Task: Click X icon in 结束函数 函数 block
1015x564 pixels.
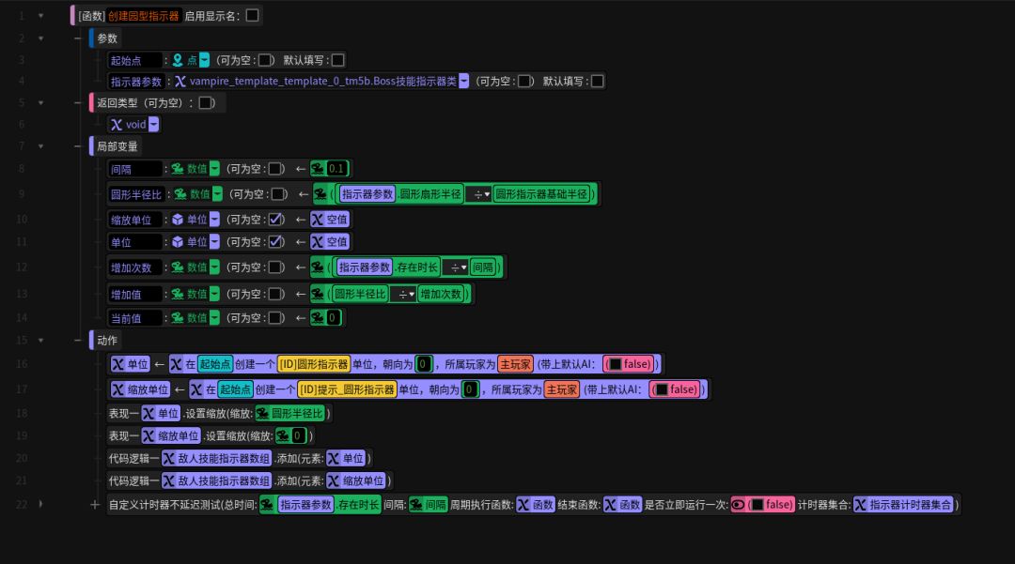Action: click(611, 505)
